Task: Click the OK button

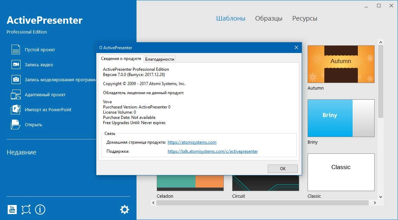Action: pos(283,168)
